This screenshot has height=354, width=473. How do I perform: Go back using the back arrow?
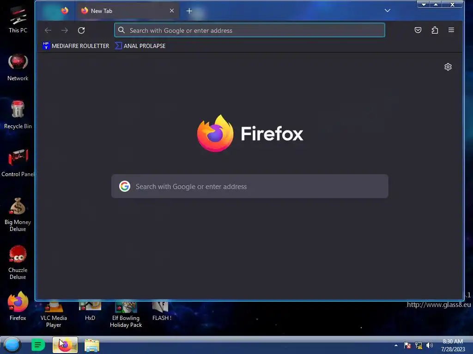pos(48,30)
